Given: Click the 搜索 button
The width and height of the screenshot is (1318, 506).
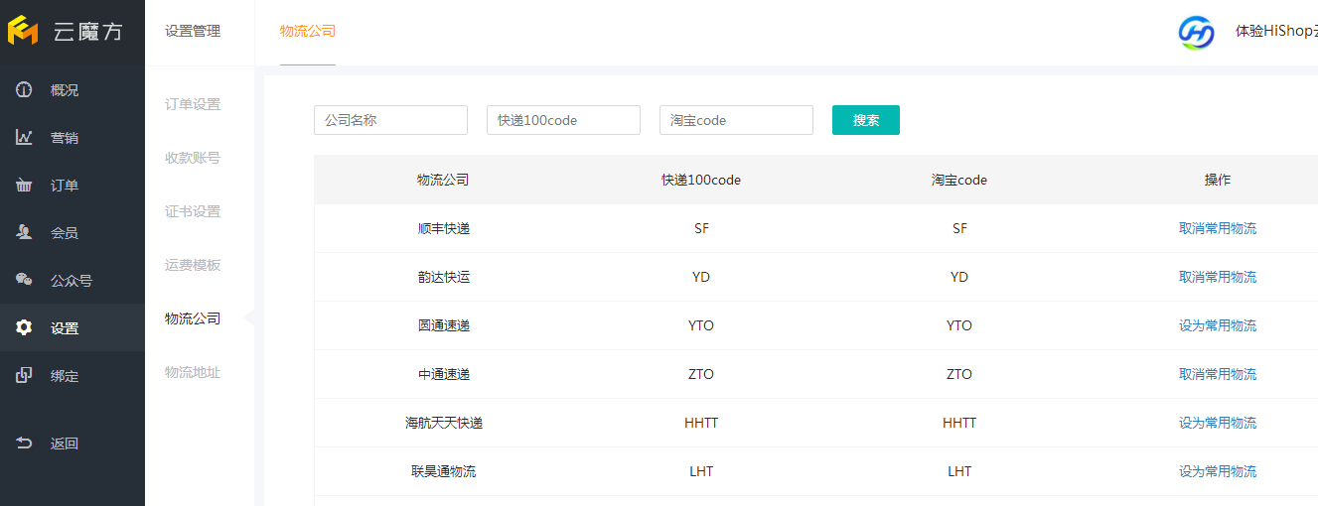Looking at the screenshot, I should coord(866,120).
